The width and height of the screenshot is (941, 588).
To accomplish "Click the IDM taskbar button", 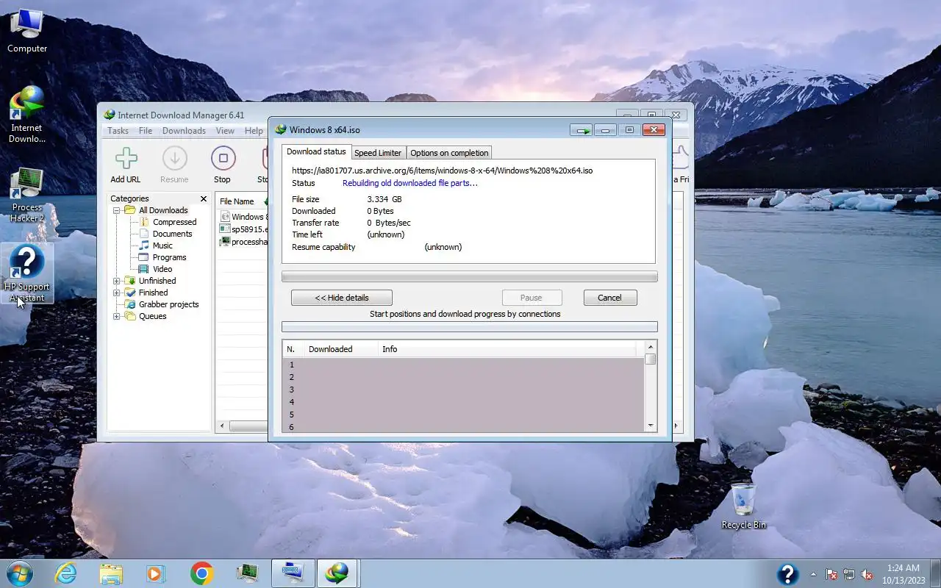I will [x=337, y=573].
